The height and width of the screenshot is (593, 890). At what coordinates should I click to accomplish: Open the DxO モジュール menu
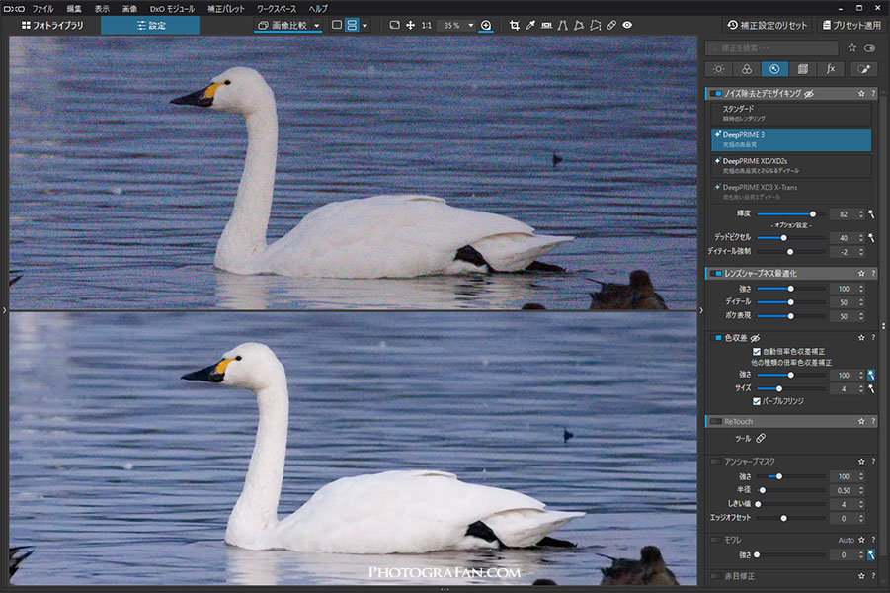tap(172, 9)
